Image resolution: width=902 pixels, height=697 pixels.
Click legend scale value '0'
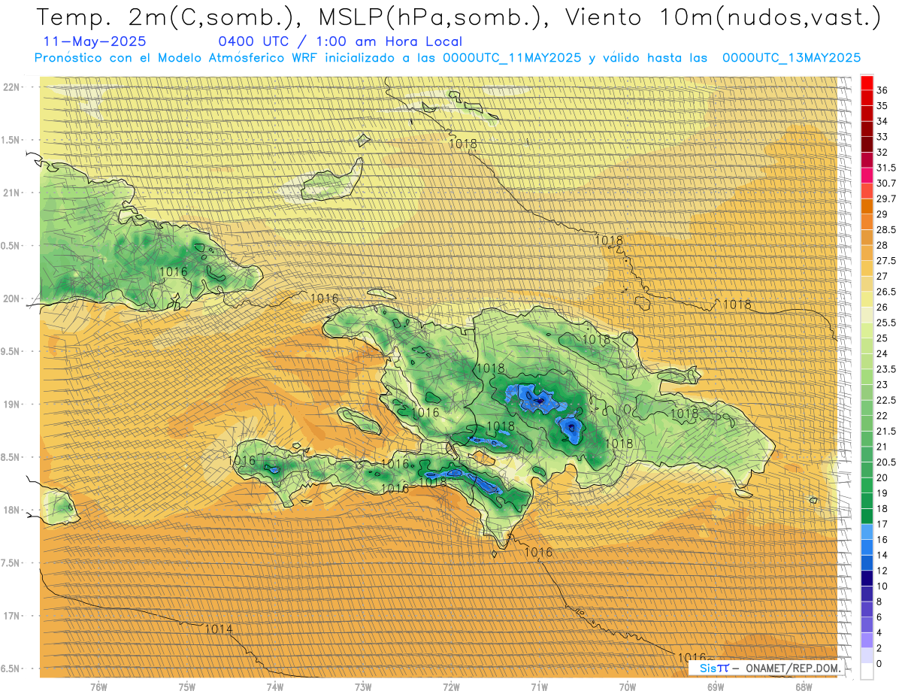[x=879, y=664]
